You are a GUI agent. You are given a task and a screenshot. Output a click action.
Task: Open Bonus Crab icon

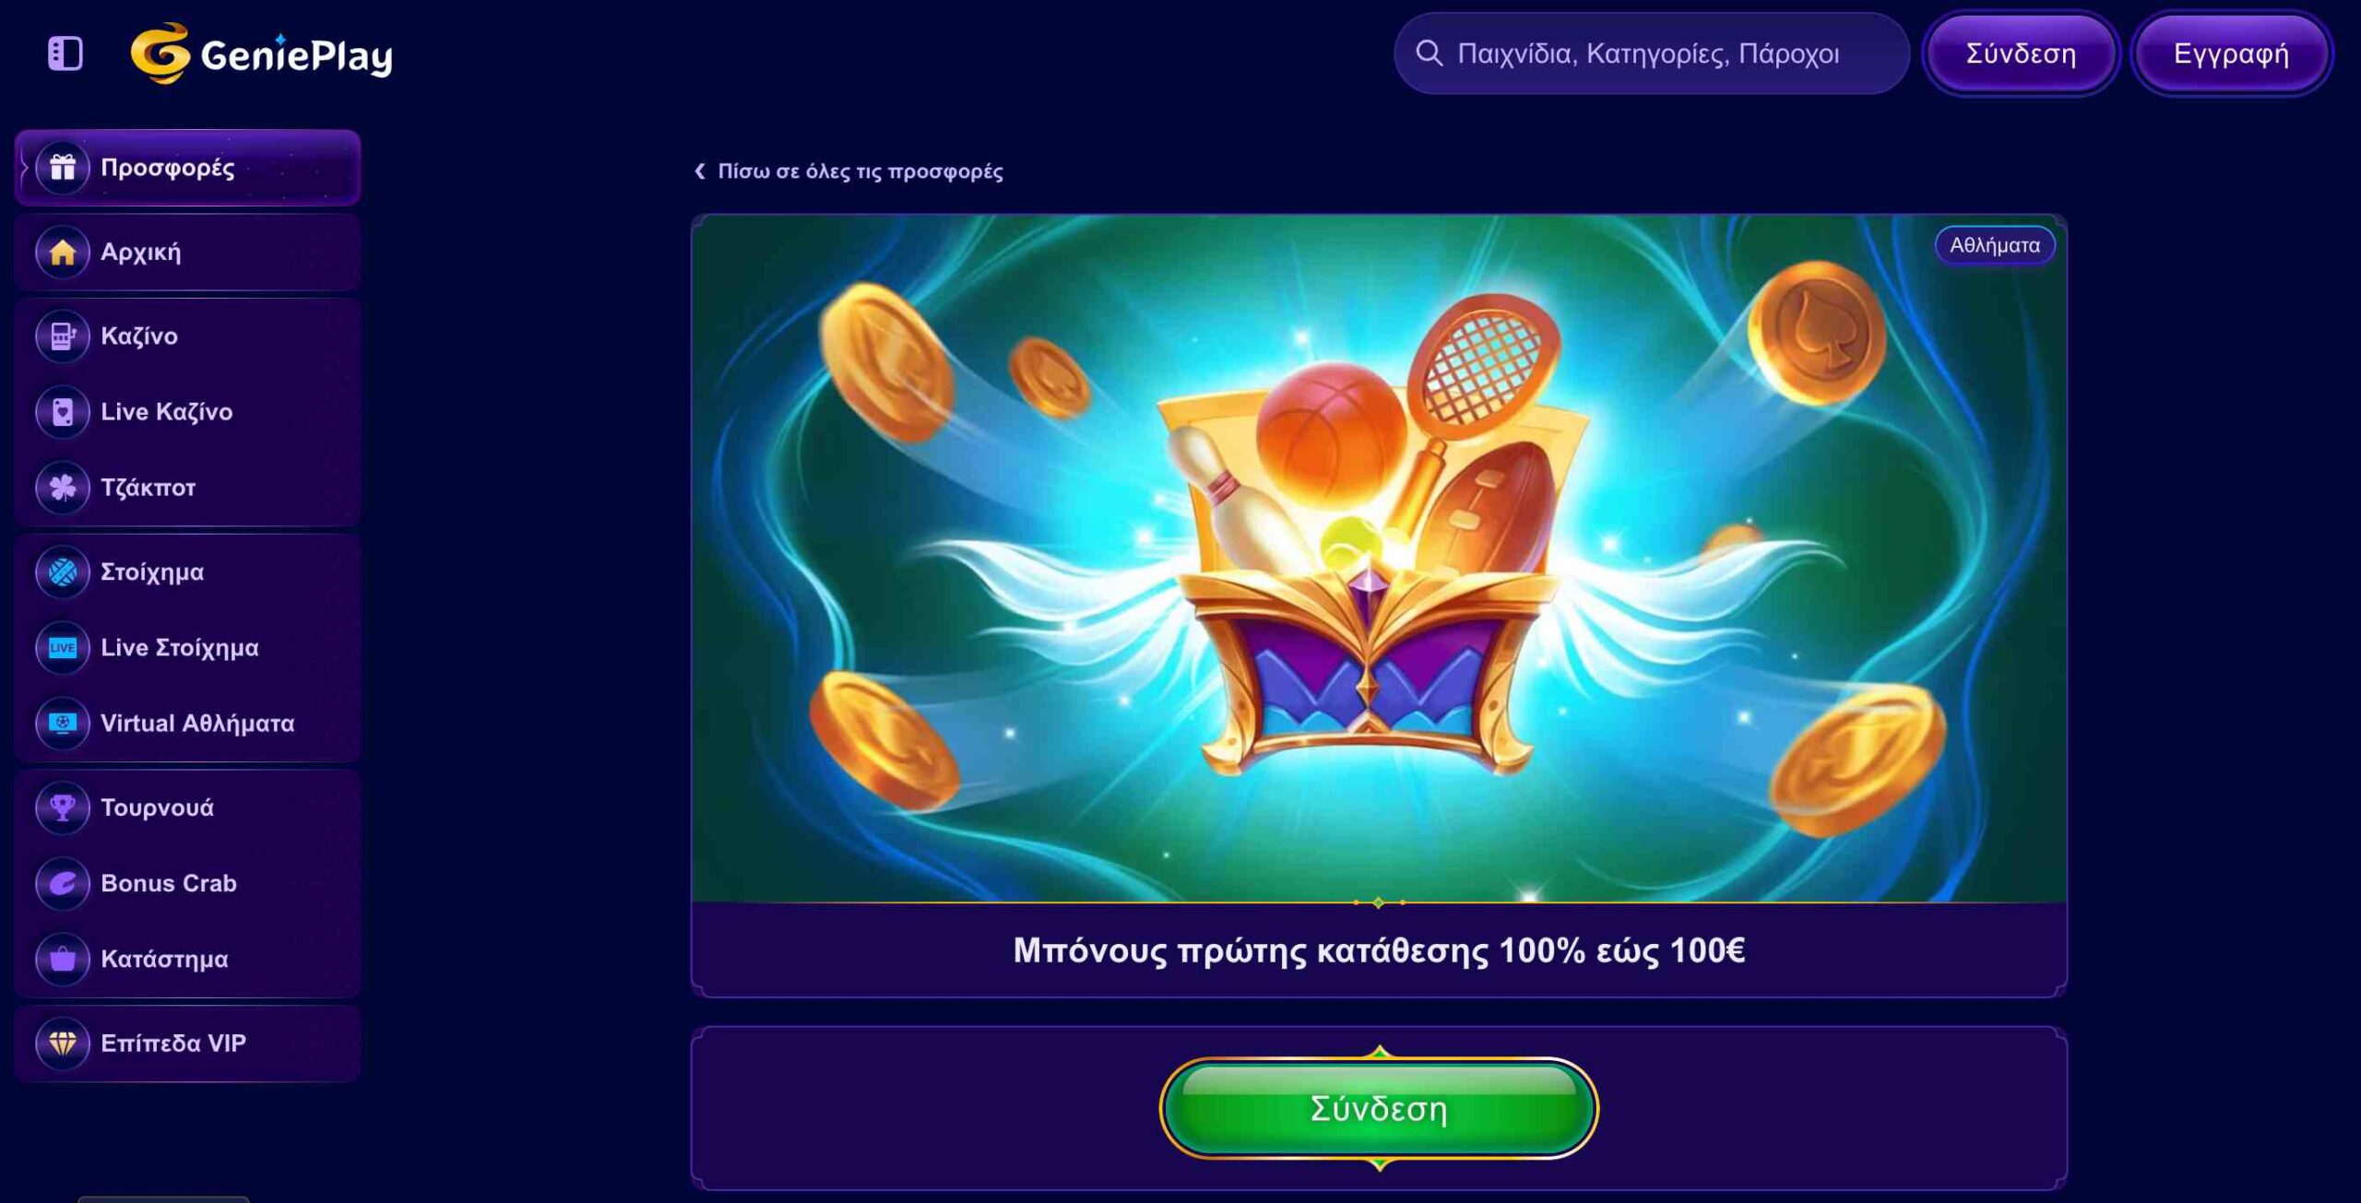tap(63, 884)
